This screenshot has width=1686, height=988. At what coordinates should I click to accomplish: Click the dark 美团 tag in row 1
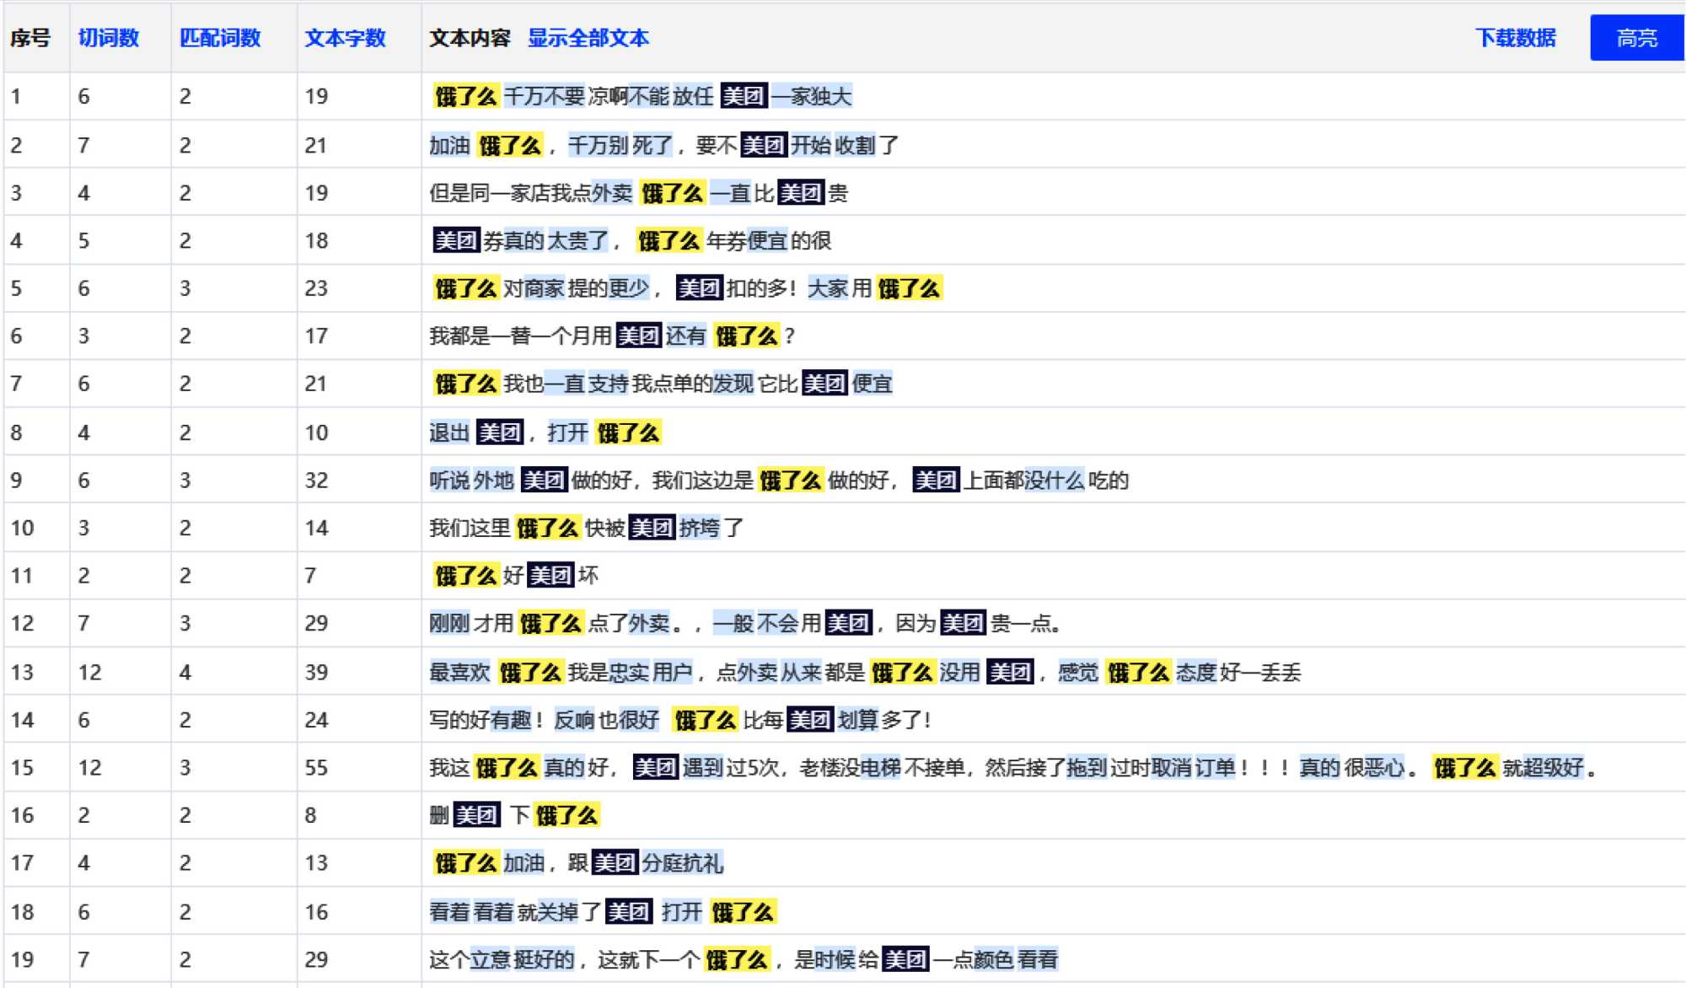(x=744, y=96)
